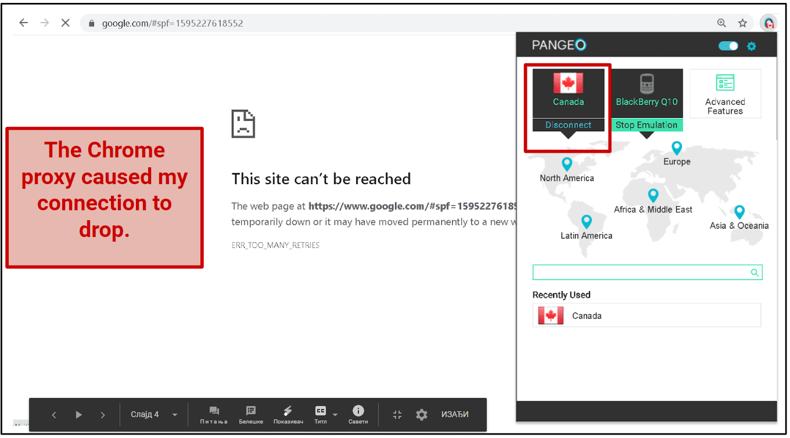The height and width of the screenshot is (438, 790).
Task: Advance to next slide in presenter bar
Action: (x=103, y=415)
